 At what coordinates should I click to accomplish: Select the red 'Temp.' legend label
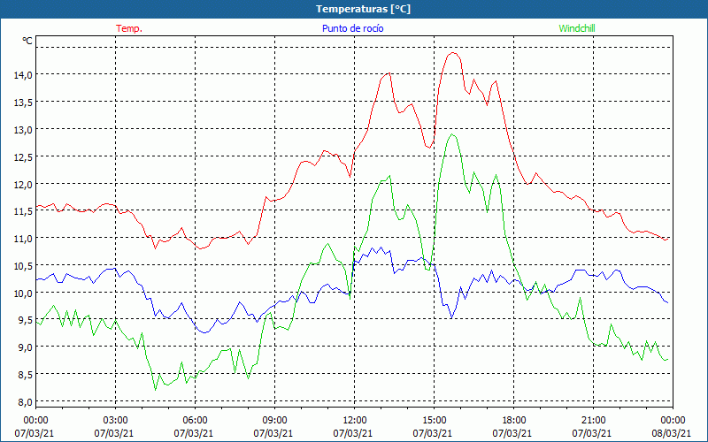[129, 28]
